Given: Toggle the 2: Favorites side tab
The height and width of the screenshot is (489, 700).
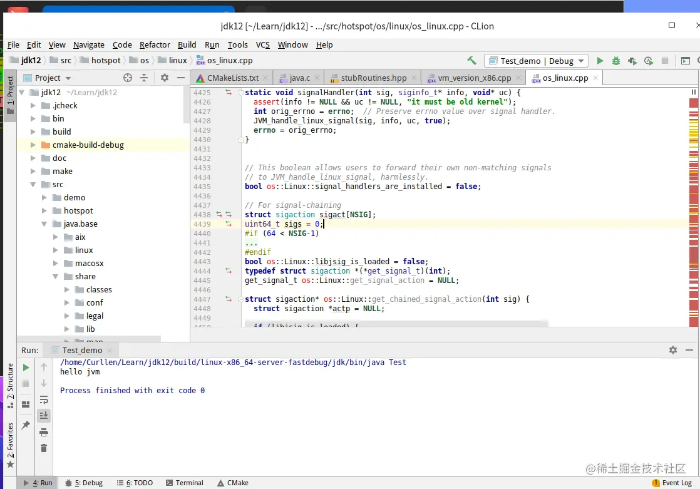Looking at the screenshot, I should click(x=10, y=445).
